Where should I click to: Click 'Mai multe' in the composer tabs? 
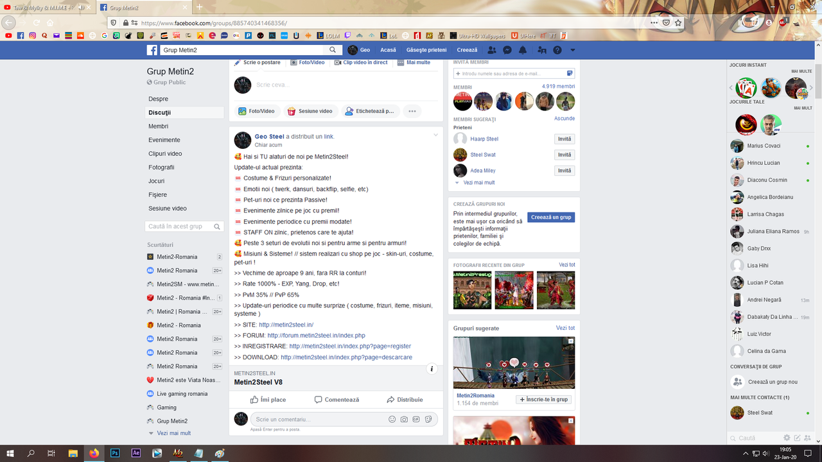[x=414, y=62]
